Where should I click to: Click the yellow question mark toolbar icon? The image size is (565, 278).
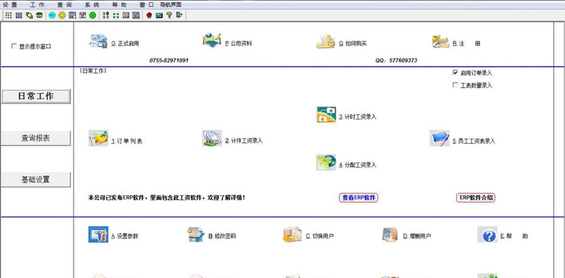(169, 15)
